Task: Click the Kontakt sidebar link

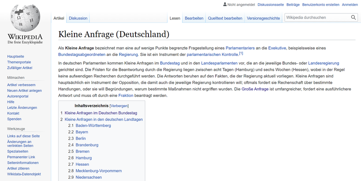Action: [x=13, y=113]
